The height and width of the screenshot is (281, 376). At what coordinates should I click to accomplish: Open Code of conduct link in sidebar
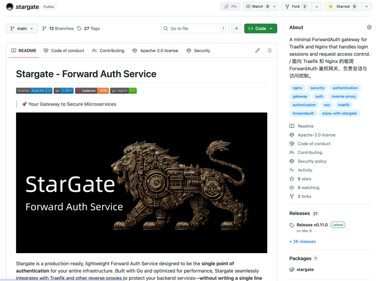(310, 144)
